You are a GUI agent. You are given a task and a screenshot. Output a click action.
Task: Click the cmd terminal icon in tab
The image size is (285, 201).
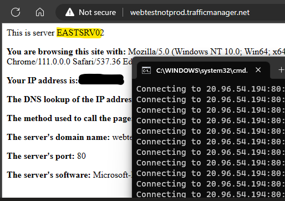[x=146, y=71]
